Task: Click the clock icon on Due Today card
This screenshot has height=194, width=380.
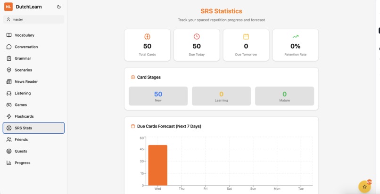Action: pos(197,37)
